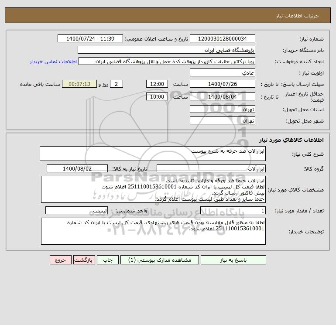Click the label شماره نیاز
Screen dimensions: 336x325
(x=312, y=39)
